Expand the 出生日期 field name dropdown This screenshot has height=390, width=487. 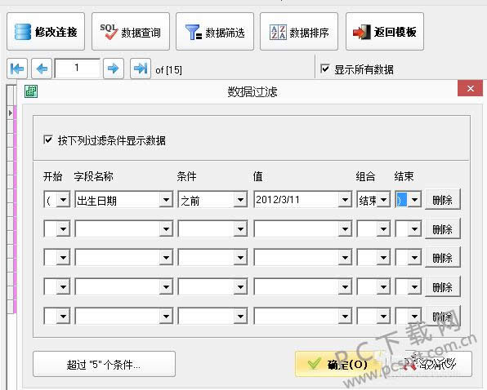pos(166,200)
